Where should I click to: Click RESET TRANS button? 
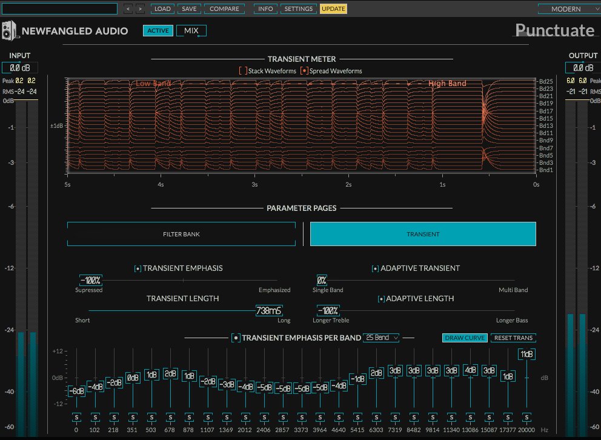(513, 338)
